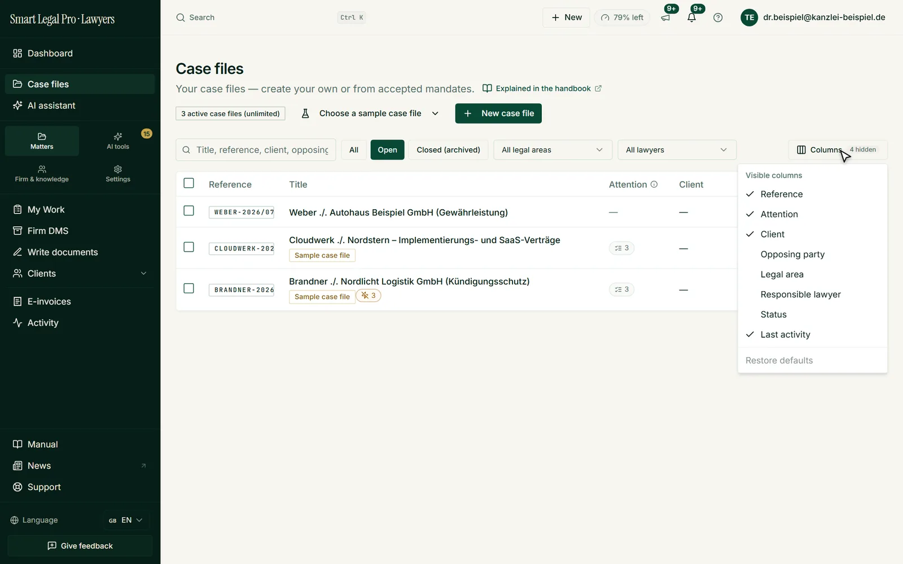Click Give feedback button
The image size is (903, 564).
[80, 546]
